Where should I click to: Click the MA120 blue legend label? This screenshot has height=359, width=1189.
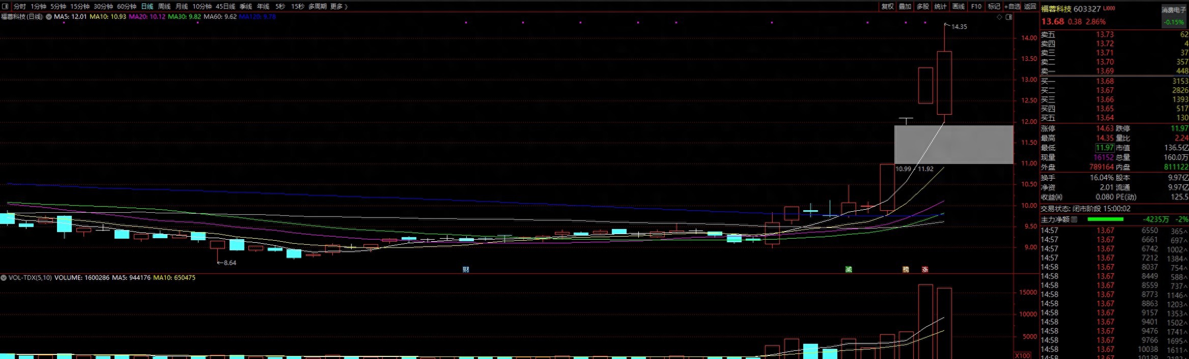coord(257,17)
